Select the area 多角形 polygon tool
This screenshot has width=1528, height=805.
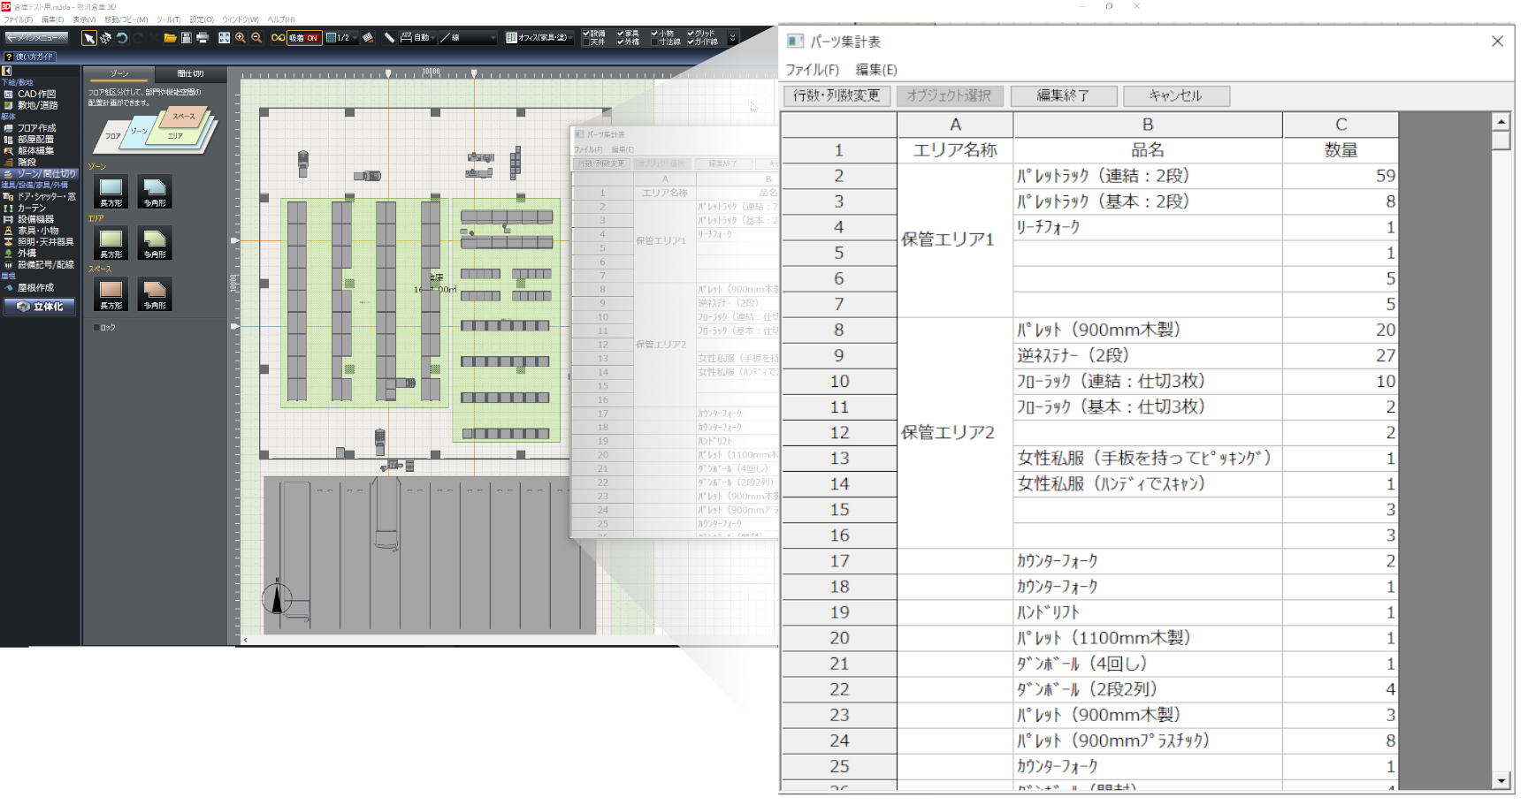coord(154,242)
